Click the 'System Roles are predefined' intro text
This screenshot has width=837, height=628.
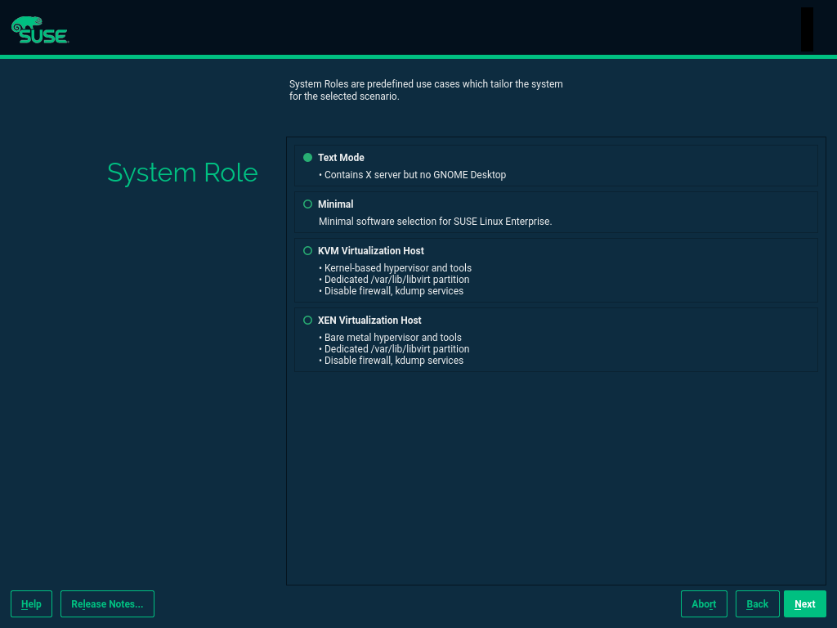tap(426, 90)
